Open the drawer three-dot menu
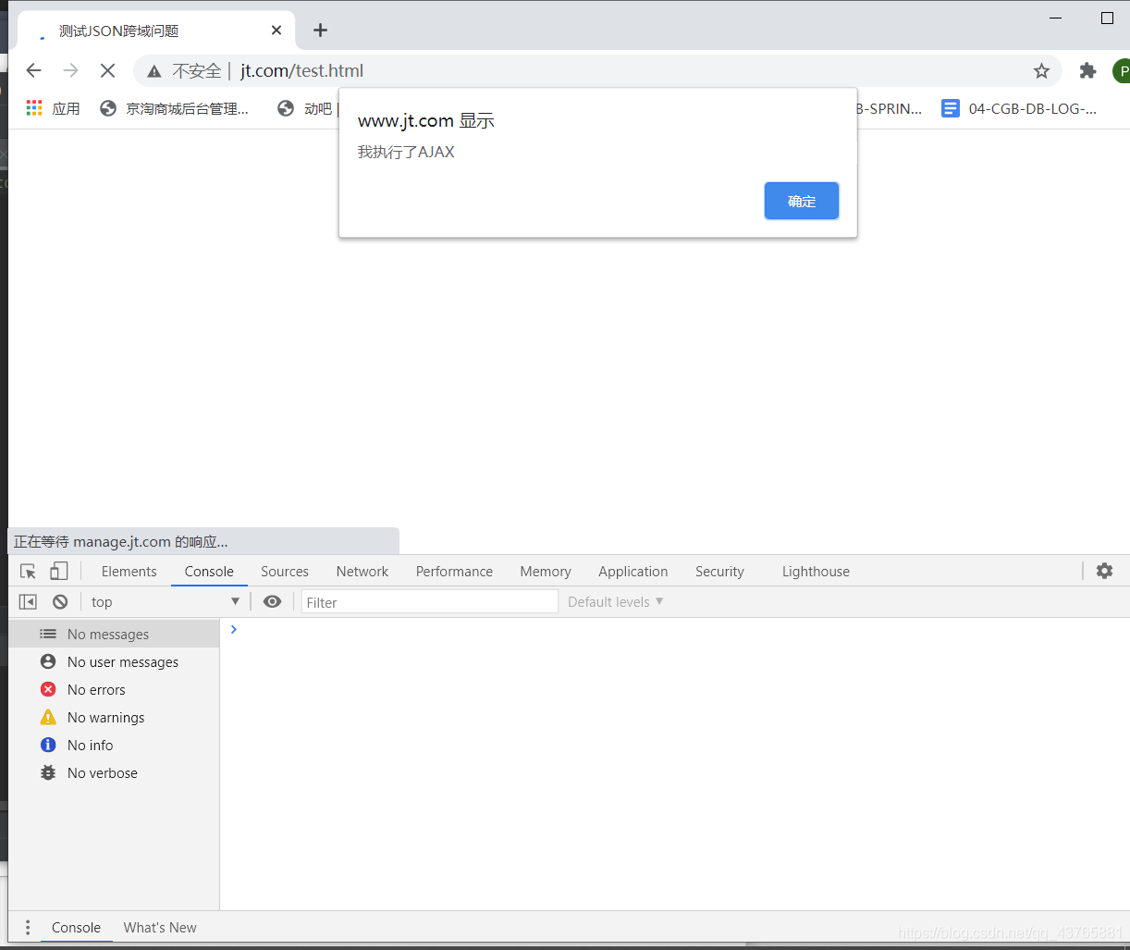The width and height of the screenshot is (1130, 950). pos(28,927)
